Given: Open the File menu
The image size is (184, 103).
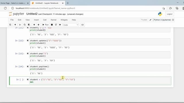Looking at the screenshot, I should point(12,20).
